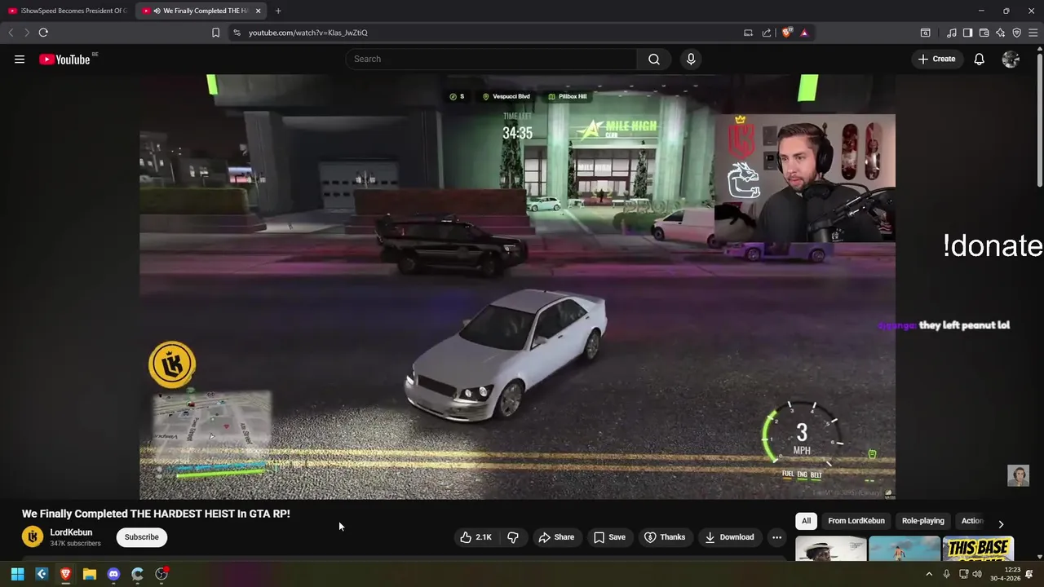Reload the page
This screenshot has height=587, width=1044.
click(x=43, y=33)
